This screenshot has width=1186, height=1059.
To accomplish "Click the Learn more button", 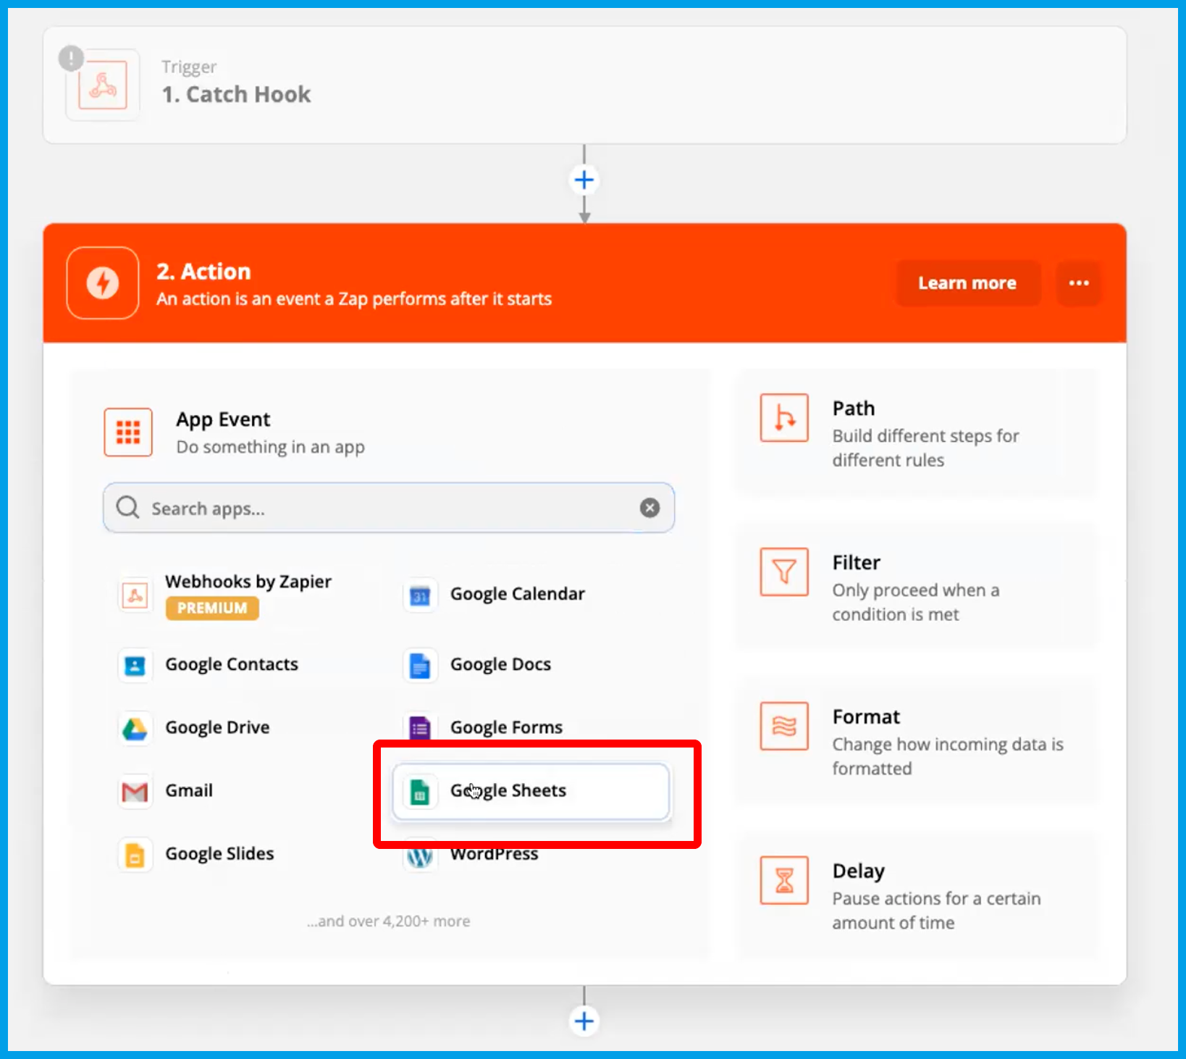I will point(967,283).
